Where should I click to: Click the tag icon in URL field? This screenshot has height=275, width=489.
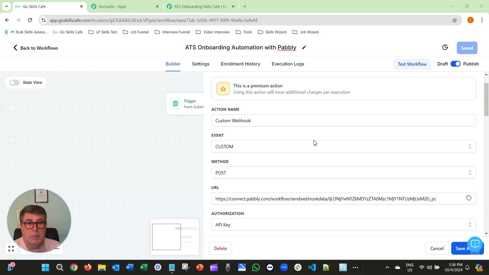[469, 198]
